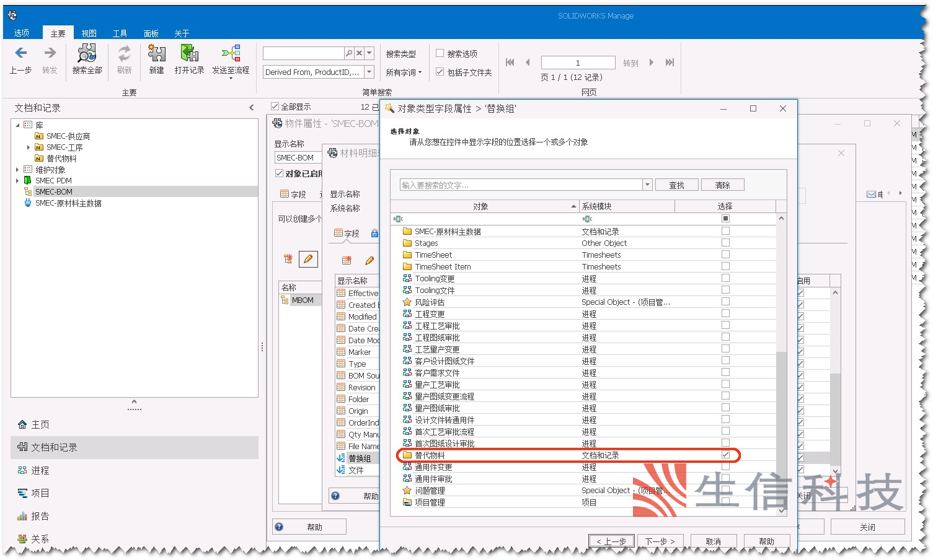Switch to the 视图 ribbon tab
Image resolution: width=933 pixels, height=560 pixels.
[x=89, y=33]
